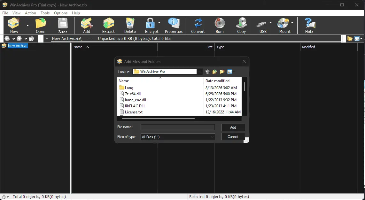Click the Open archive toolbar icon
365x200 pixels.
[x=41, y=25]
